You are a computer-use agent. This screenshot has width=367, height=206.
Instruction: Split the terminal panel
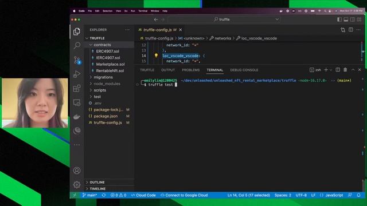tap(338, 70)
